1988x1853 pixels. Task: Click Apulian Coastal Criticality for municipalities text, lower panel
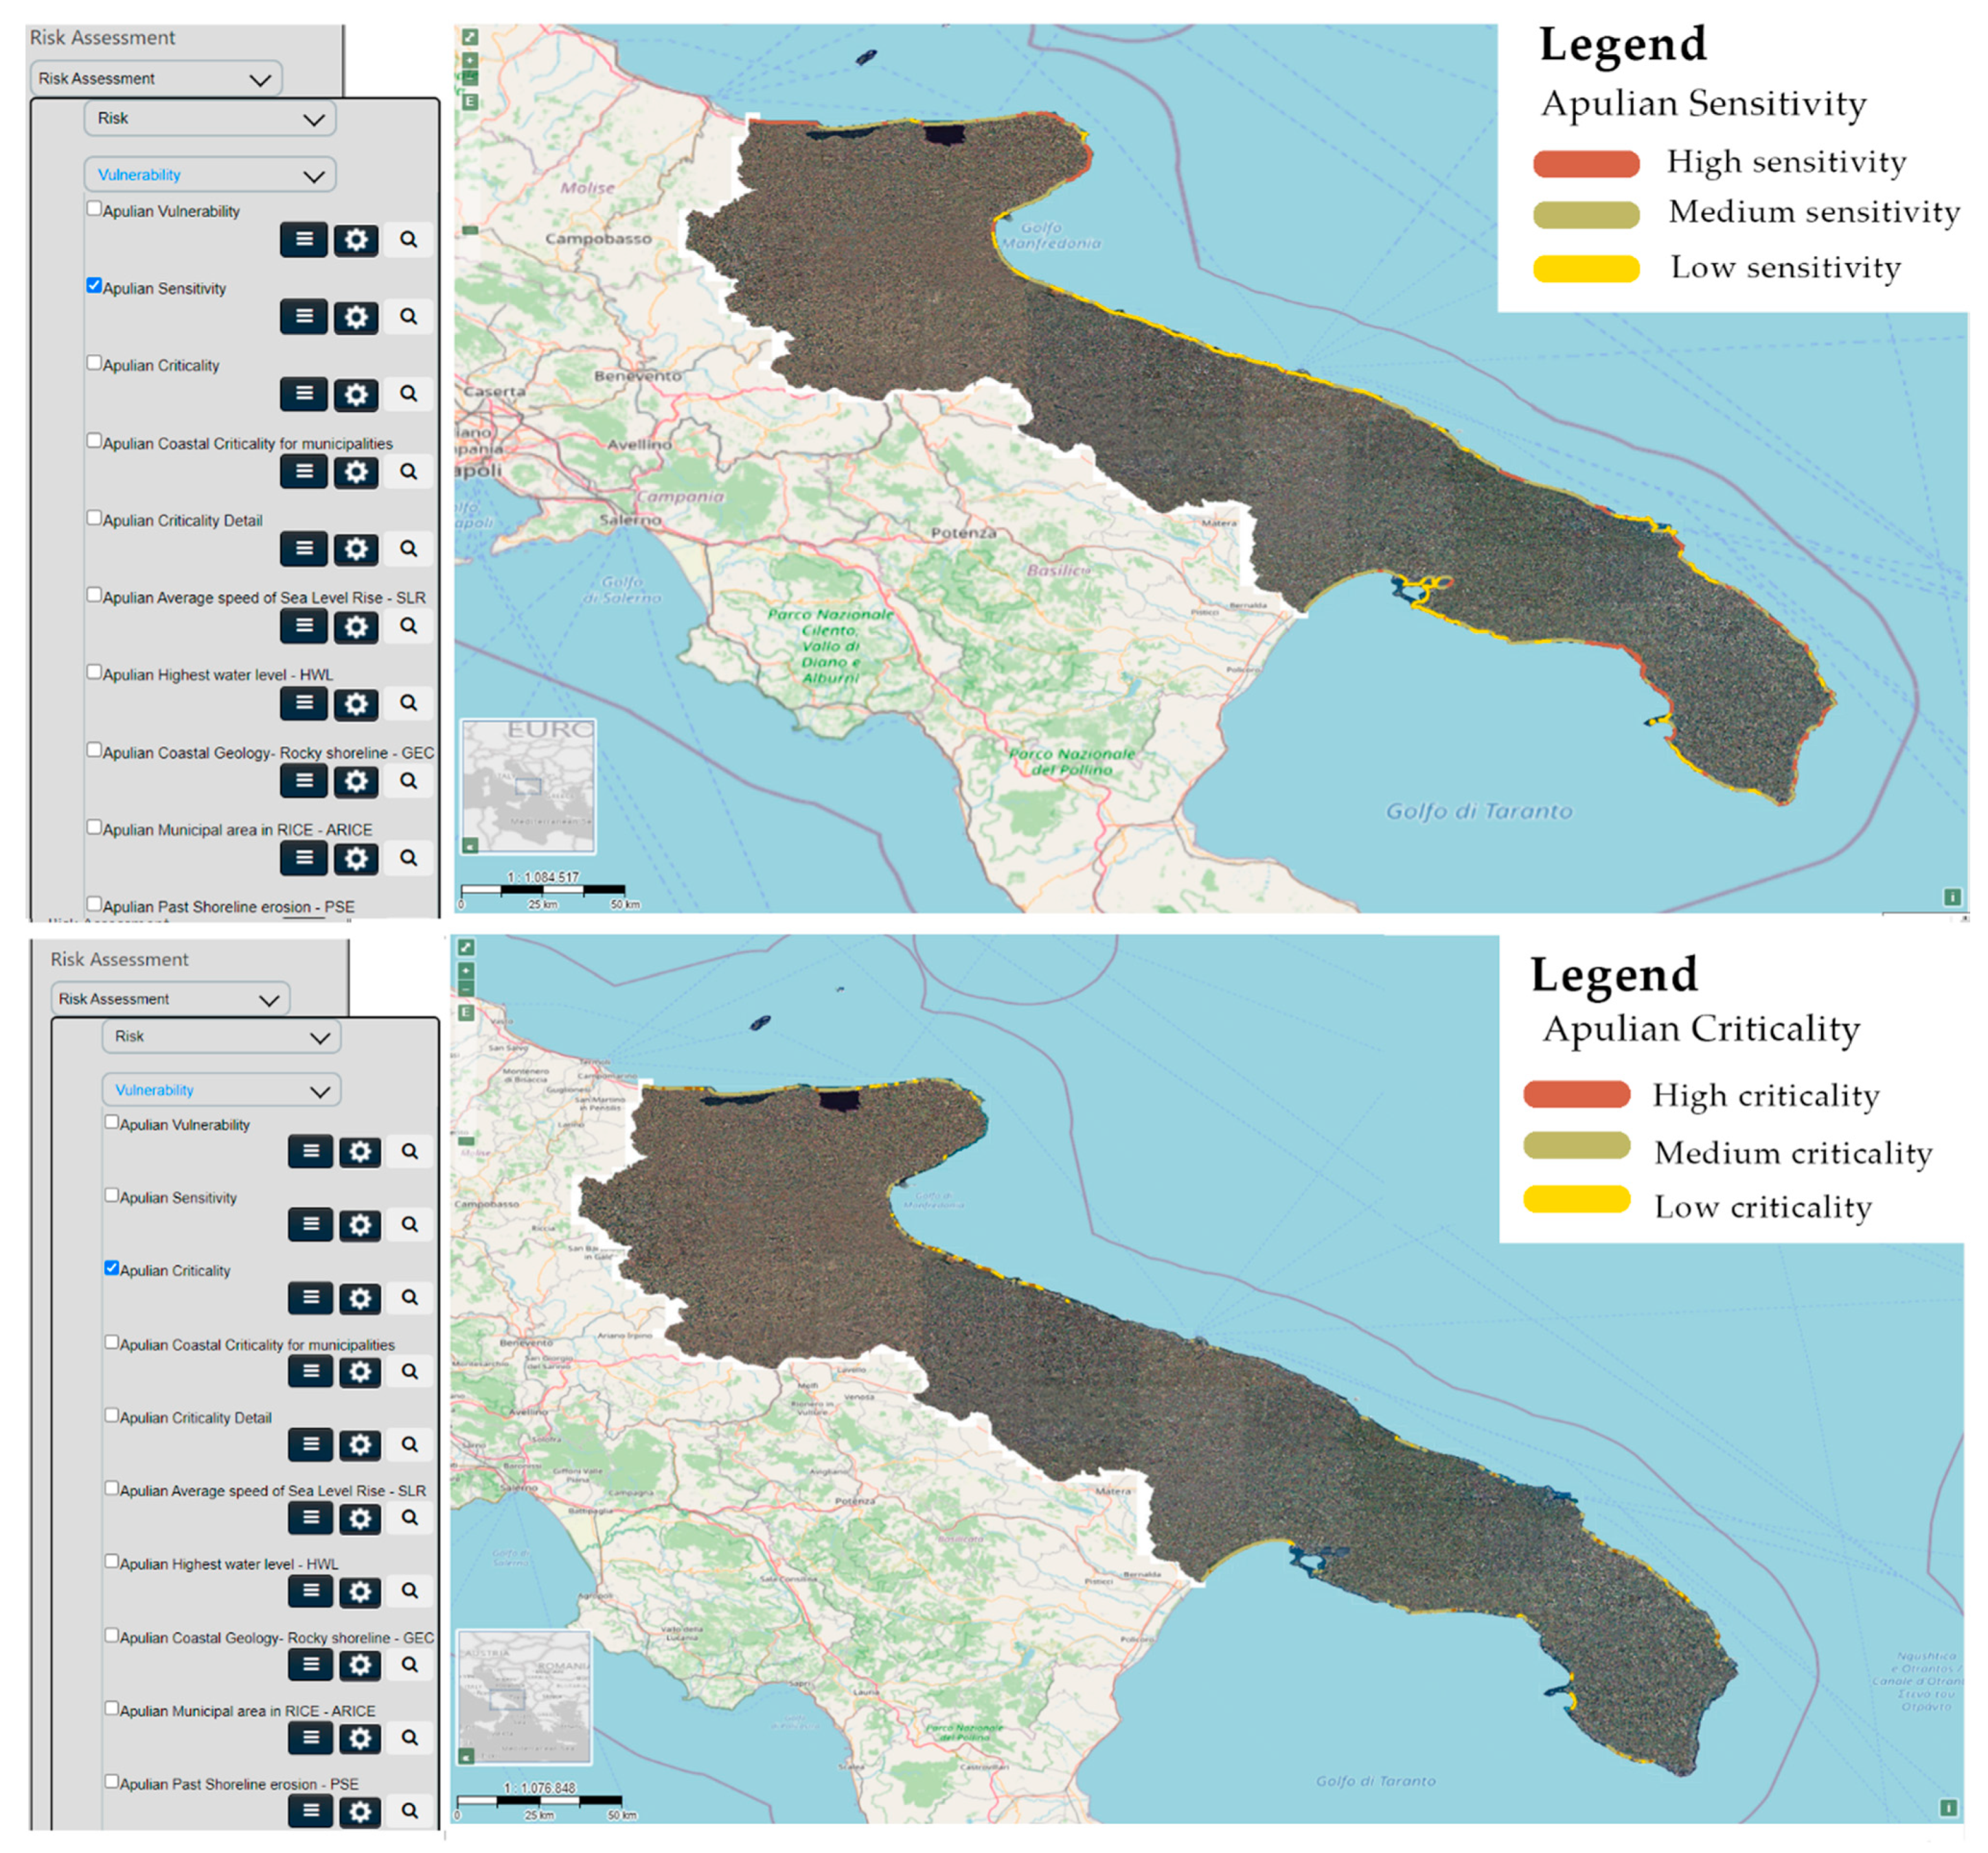(257, 1345)
